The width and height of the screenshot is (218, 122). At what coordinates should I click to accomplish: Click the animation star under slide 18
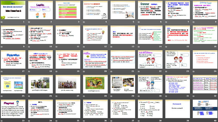tap(29, 71)
